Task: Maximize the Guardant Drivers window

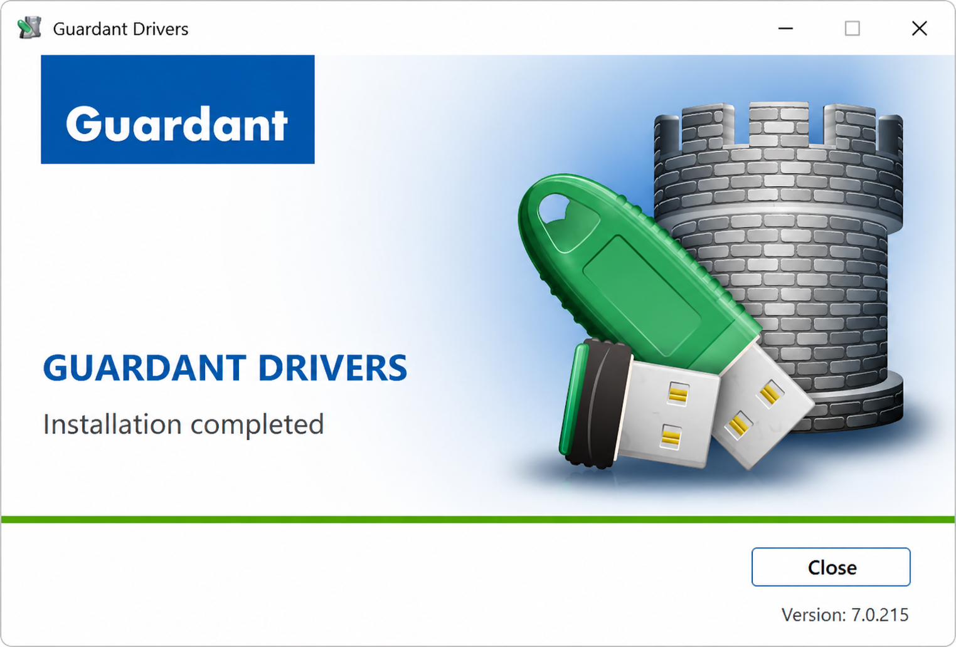Action: point(852,28)
